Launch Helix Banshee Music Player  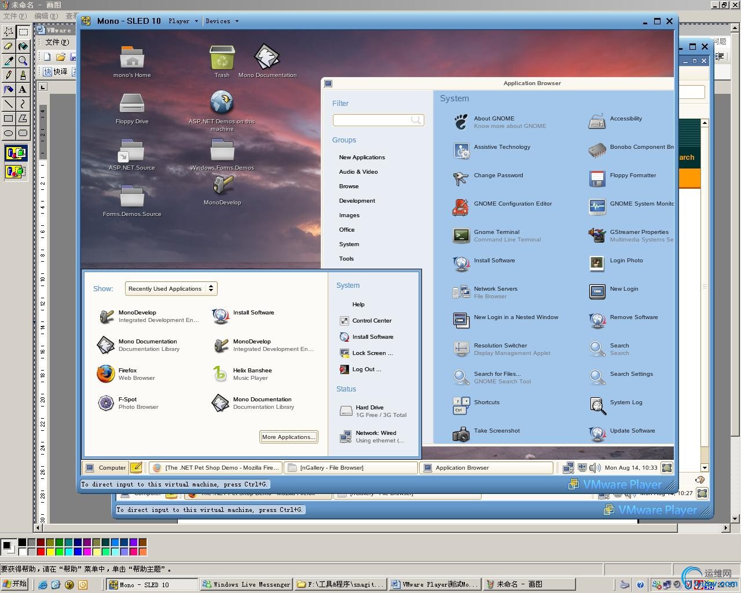[241, 374]
